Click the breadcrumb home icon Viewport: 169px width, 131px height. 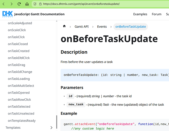pos(64,26)
